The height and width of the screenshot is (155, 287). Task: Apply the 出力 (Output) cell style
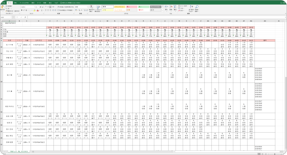156,10
